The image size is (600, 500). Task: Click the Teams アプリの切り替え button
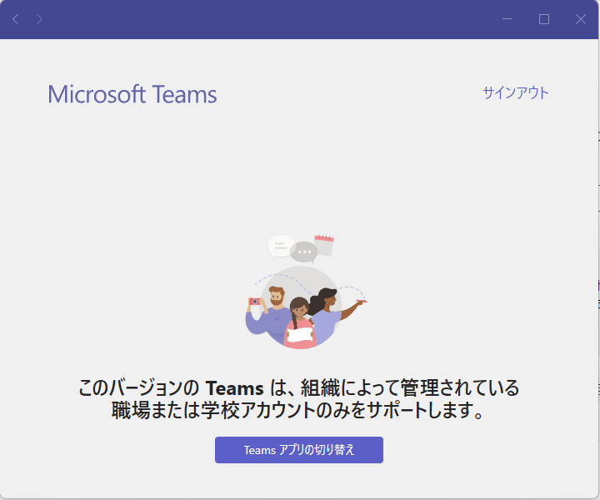click(299, 450)
